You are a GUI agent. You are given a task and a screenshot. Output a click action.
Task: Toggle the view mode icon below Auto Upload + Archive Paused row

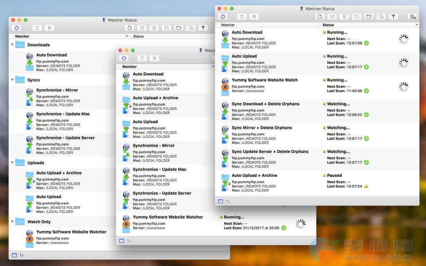point(221,201)
